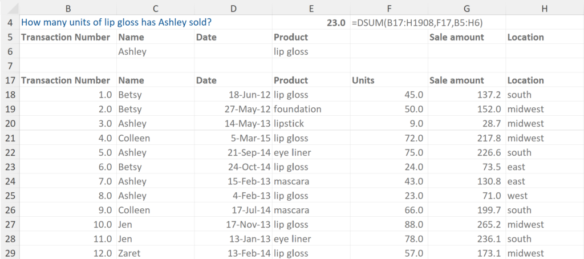This screenshot has height=259, width=584.
Task: Select the DSUM result cell showing 23.0
Action: pos(311,23)
